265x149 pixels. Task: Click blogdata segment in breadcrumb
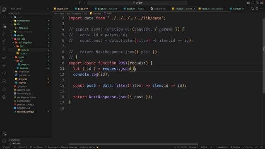click(77, 13)
